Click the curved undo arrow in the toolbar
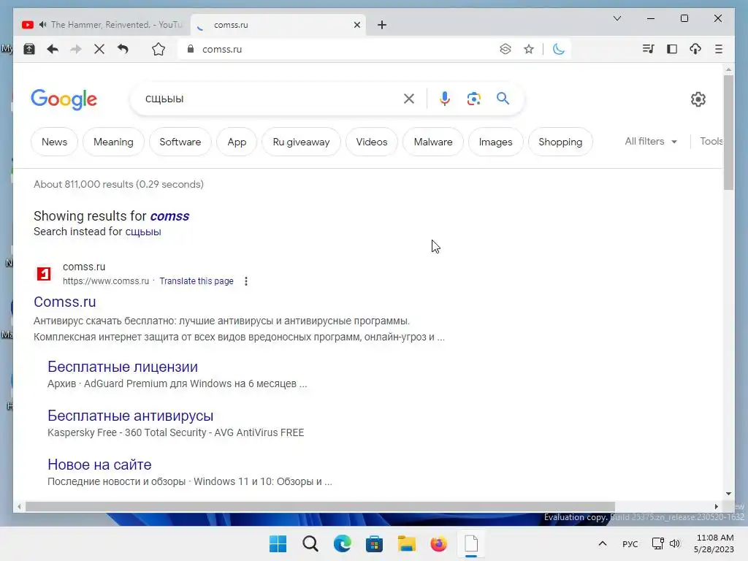 click(x=123, y=49)
